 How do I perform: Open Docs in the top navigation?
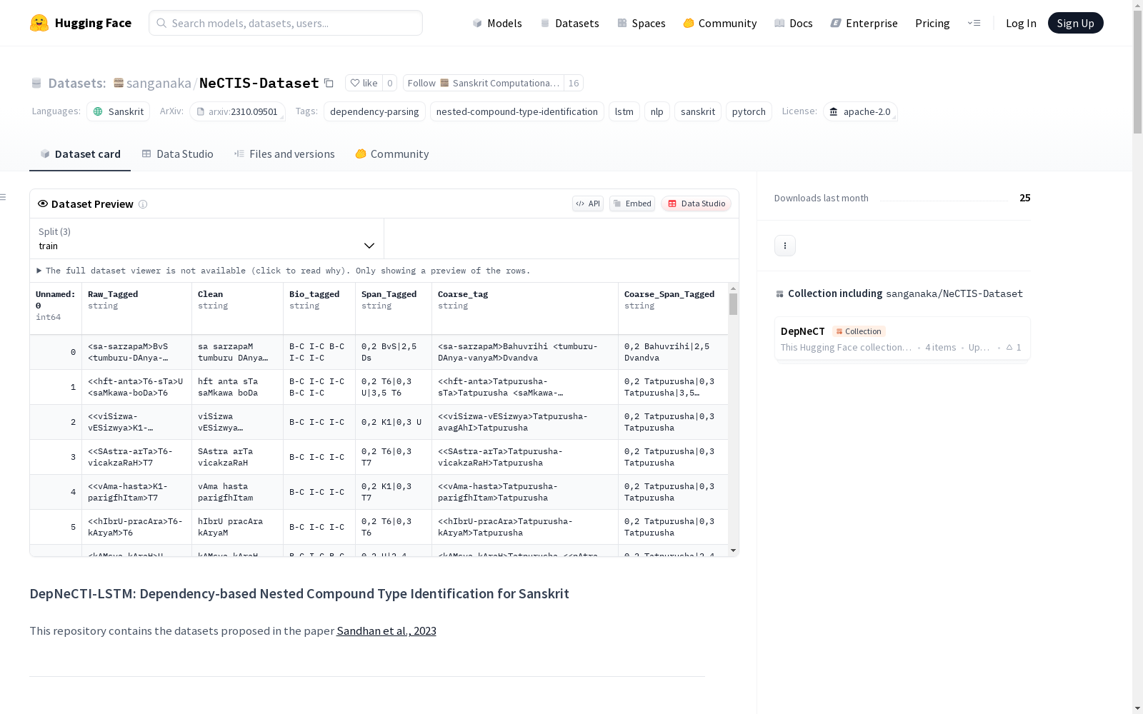(x=794, y=23)
